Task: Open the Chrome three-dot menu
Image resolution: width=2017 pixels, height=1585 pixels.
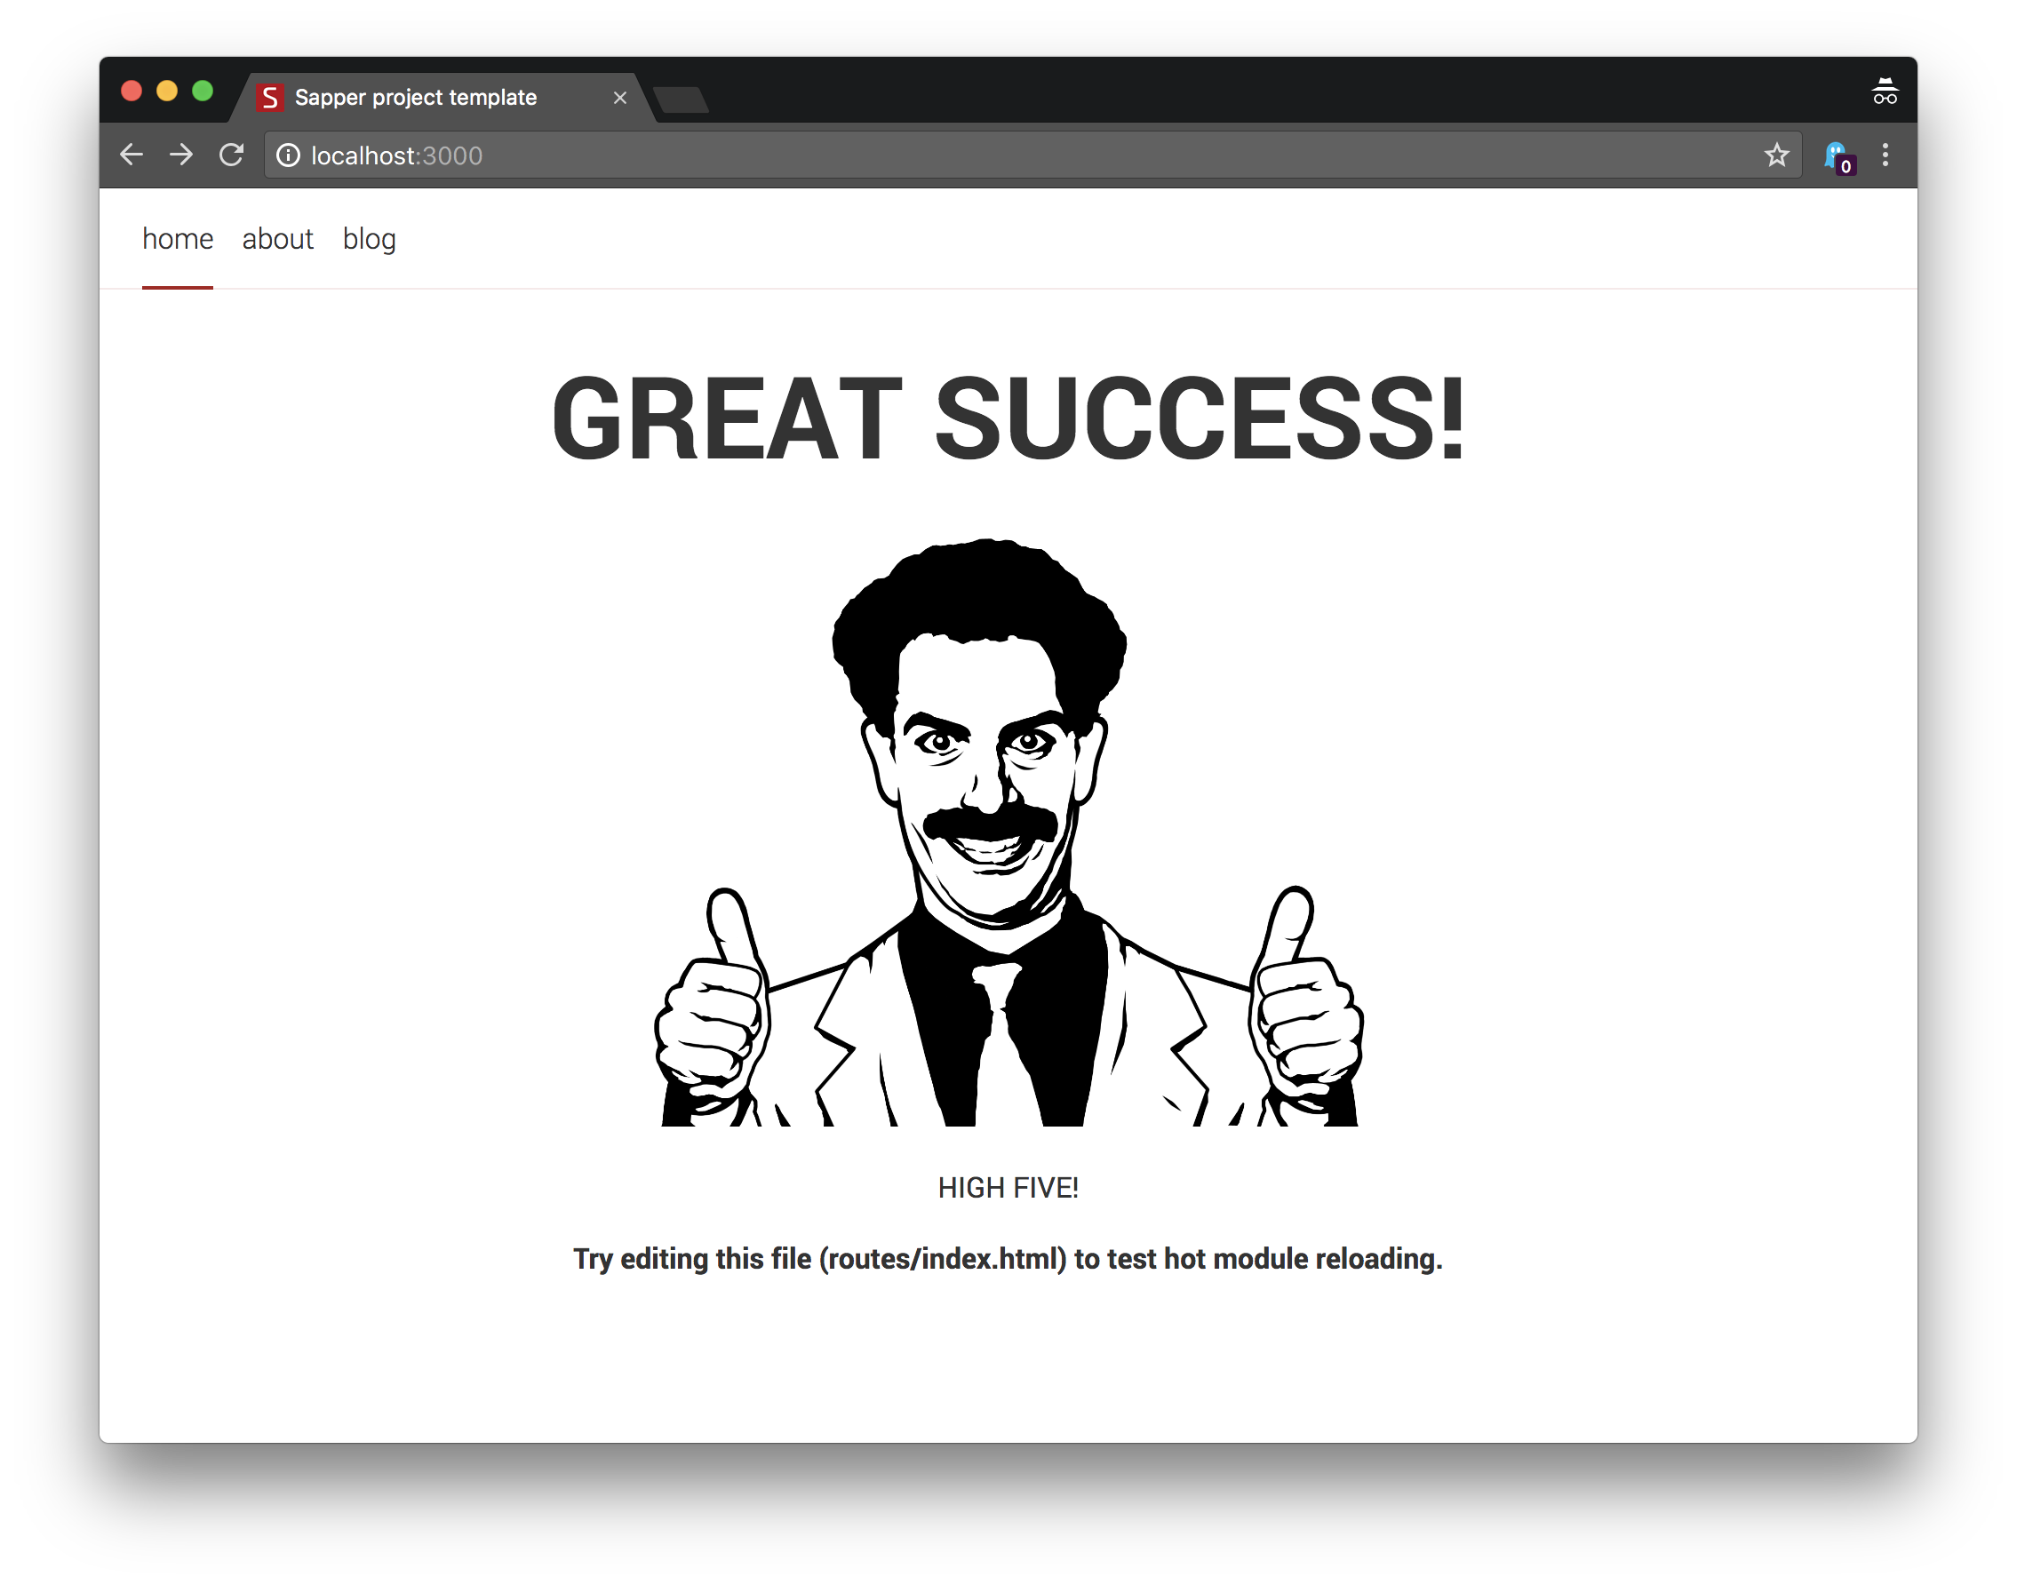Action: click(x=1885, y=155)
